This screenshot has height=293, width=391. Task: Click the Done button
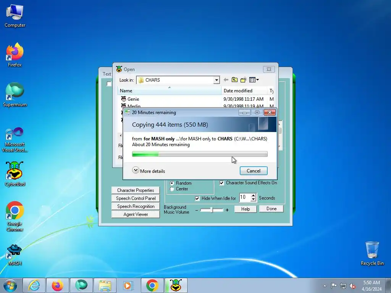pos(271,209)
